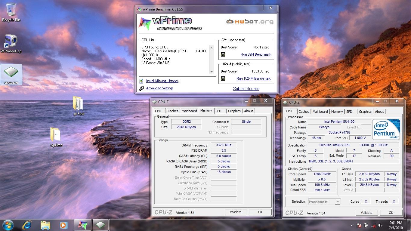Select the cpuz.exe desktop icon

pos(11,75)
